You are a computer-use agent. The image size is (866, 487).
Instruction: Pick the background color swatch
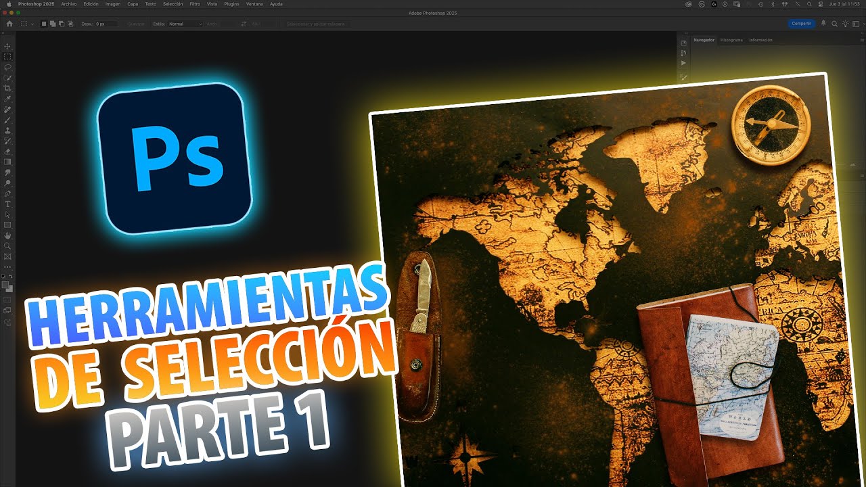10,288
